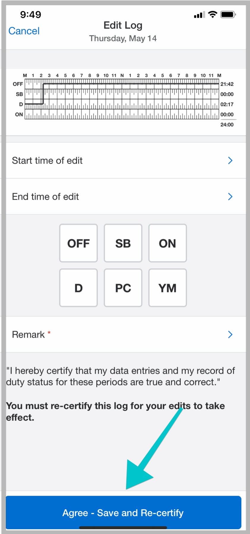Tap the Edit Log header title
Viewport: 250px width, 534px height.
123,25
